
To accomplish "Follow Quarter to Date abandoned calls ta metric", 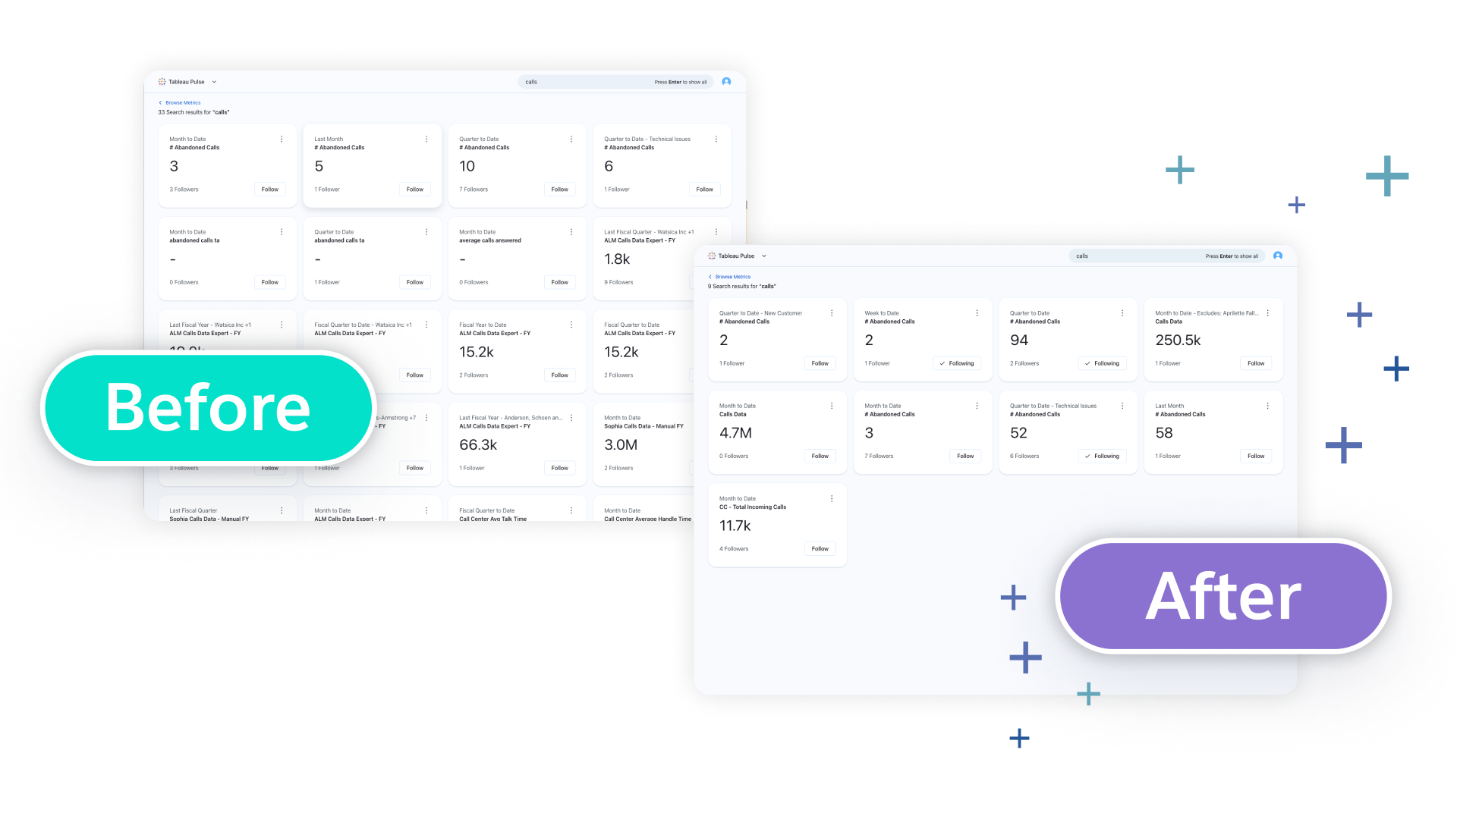I will (415, 282).
